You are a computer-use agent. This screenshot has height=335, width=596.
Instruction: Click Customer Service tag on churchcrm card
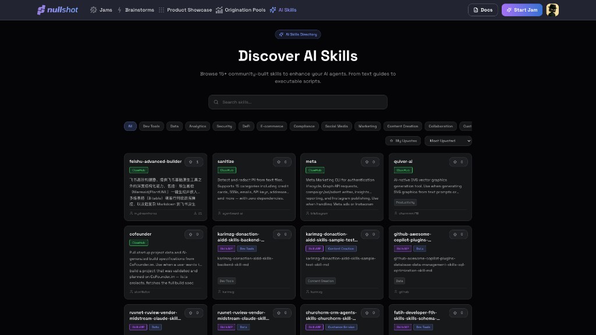click(x=341, y=327)
